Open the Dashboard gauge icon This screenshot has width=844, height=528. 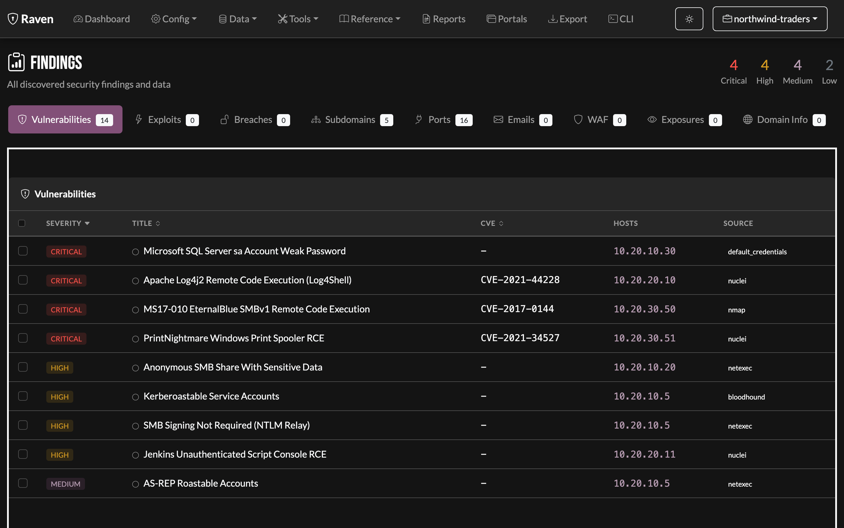(78, 19)
